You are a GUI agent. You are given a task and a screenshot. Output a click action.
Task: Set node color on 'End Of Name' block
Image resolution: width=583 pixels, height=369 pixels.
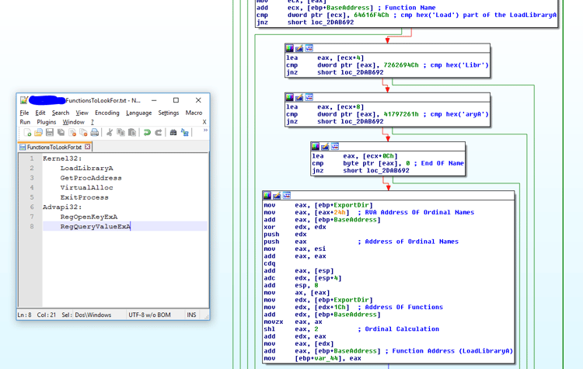click(316, 146)
